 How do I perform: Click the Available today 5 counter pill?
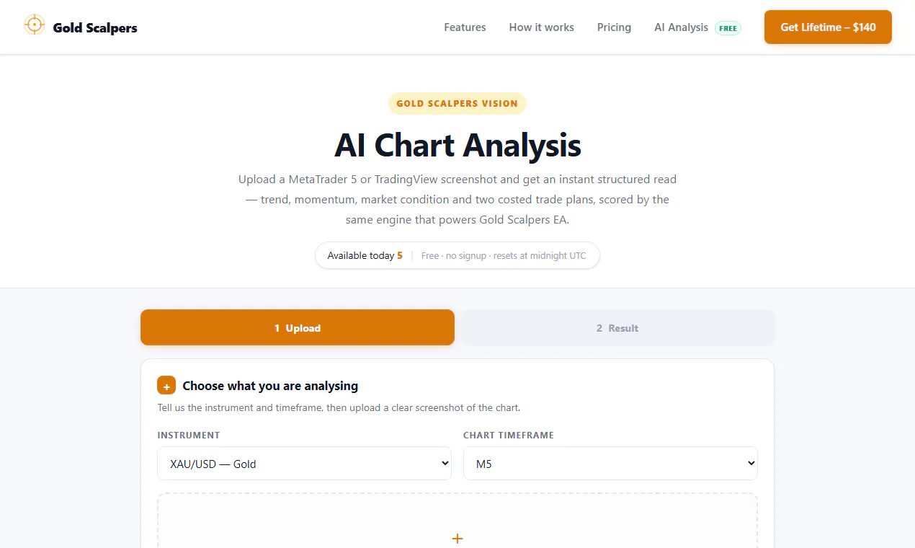tap(457, 255)
